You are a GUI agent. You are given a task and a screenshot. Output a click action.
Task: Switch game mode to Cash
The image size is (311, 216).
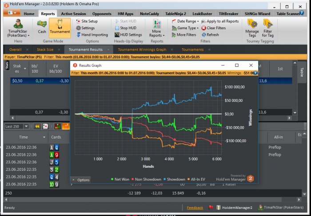coord(42,27)
